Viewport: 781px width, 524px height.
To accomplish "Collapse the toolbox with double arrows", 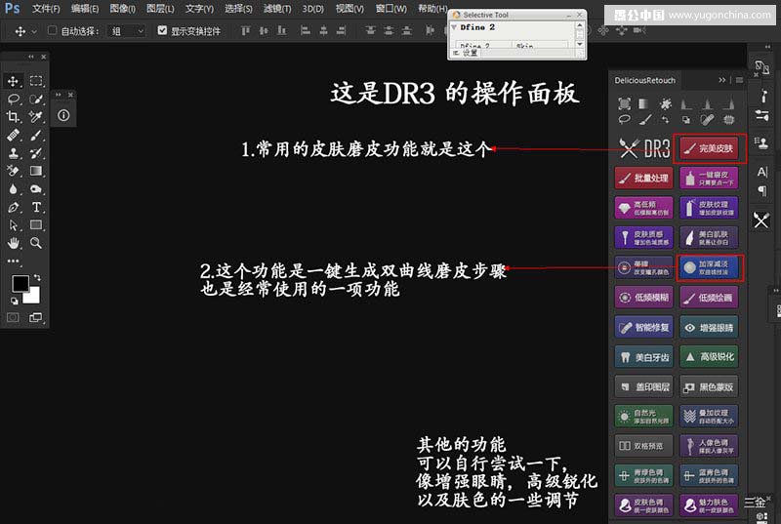I will click(31, 57).
